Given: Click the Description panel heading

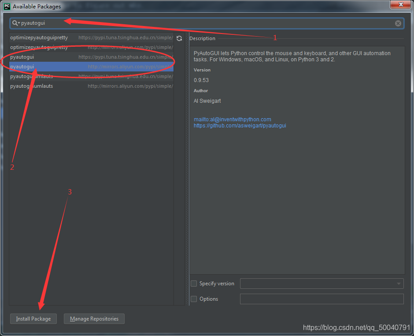Looking at the screenshot, I should [x=202, y=38].
